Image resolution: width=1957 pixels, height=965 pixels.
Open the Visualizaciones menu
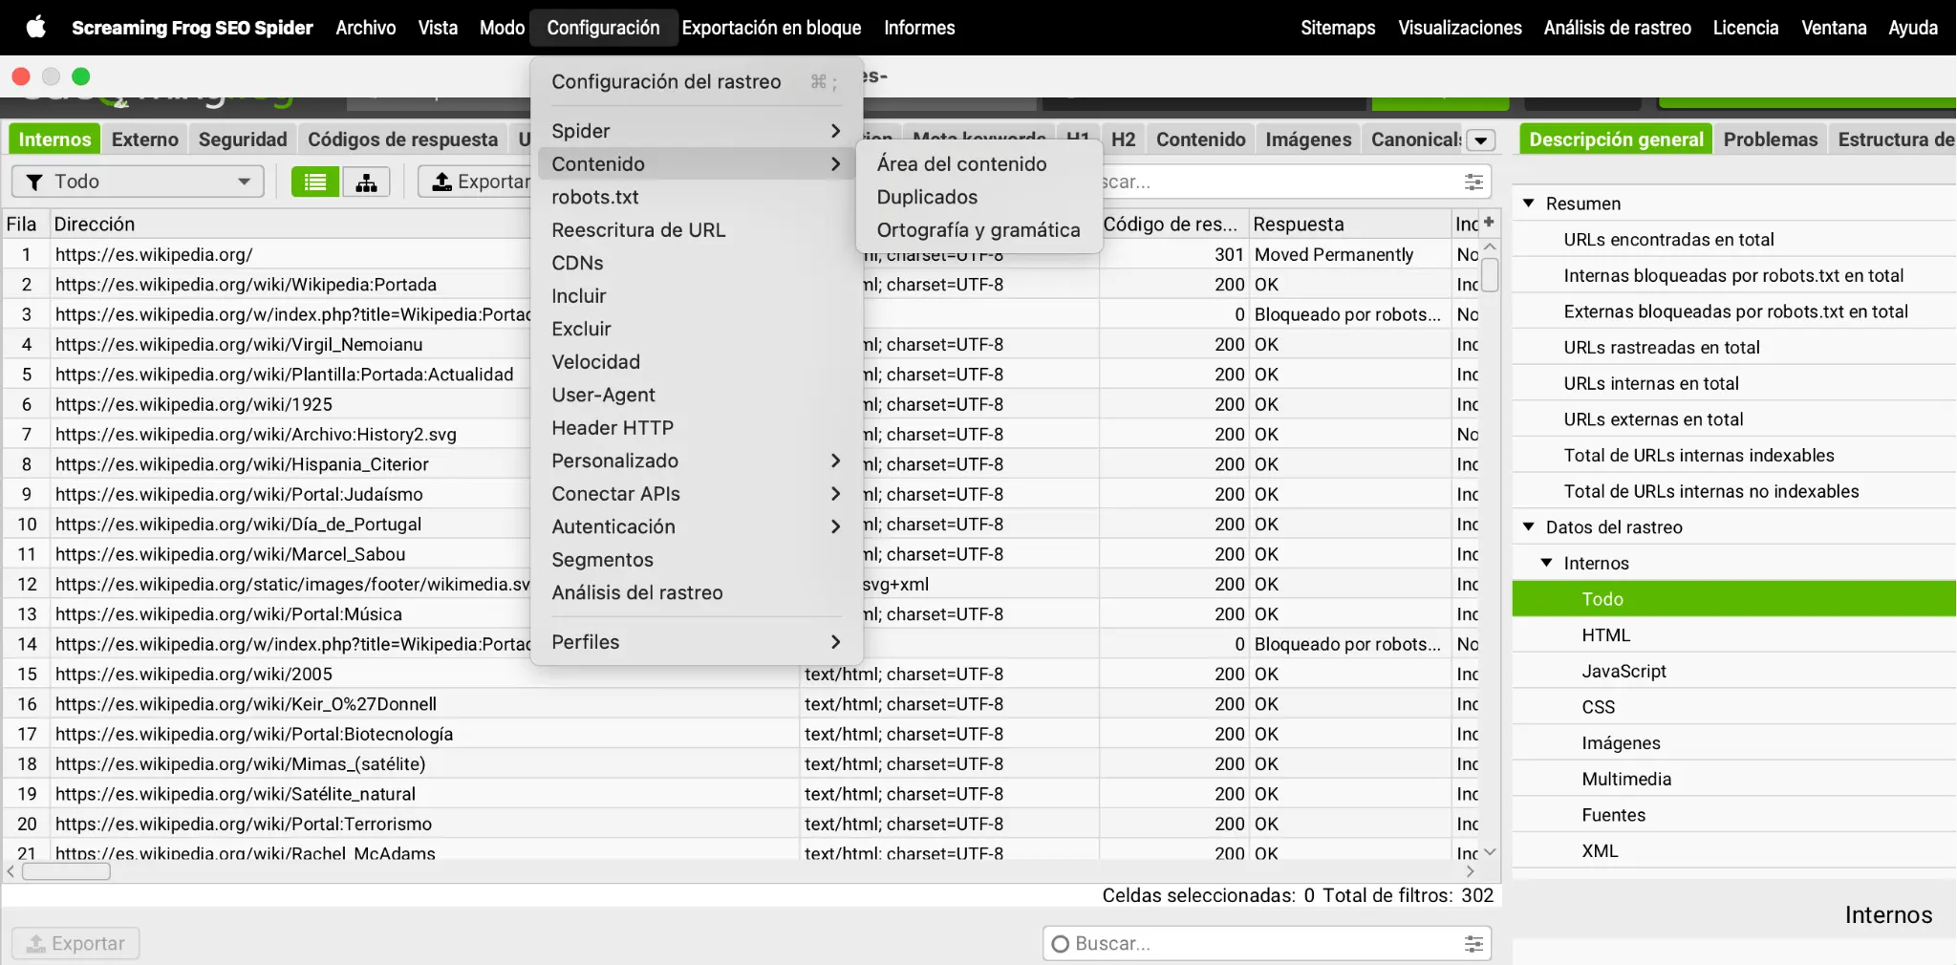point(1460,28)
